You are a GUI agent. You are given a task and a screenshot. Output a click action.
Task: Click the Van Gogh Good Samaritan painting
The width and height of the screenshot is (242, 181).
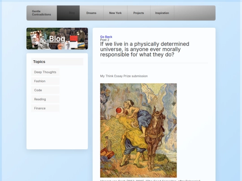pyautogui.click(x=138, y=130)
